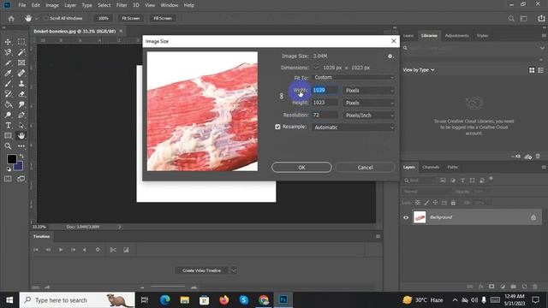Select the Eyedropper tool
This screenshot has height=308, width=548.
(8, 73)
